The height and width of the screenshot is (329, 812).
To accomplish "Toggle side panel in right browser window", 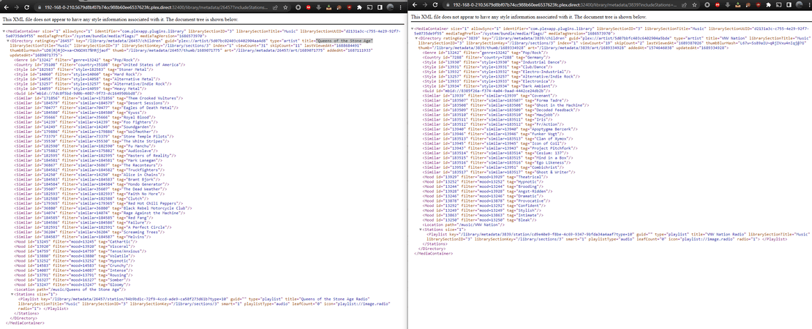I will (x=789, y=4).
